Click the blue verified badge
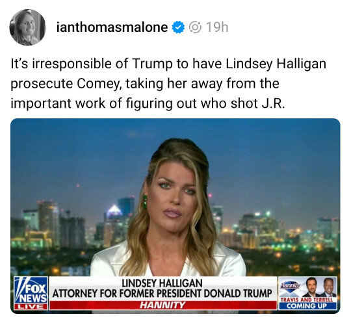Screen dimensions: 351x321 click(178, 27)
